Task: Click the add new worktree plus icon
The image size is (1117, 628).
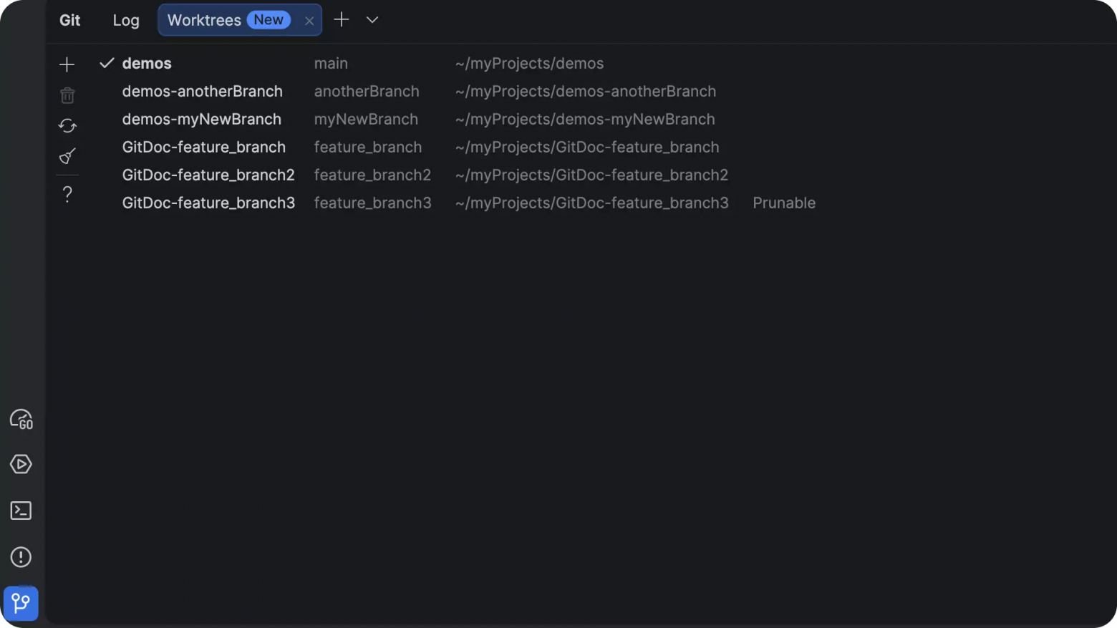Action: click(x=67, y=64)
